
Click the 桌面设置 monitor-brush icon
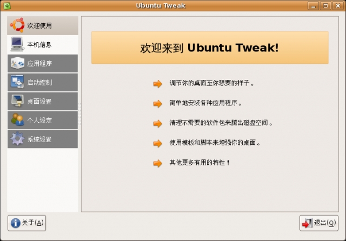(x=17, y=101)
